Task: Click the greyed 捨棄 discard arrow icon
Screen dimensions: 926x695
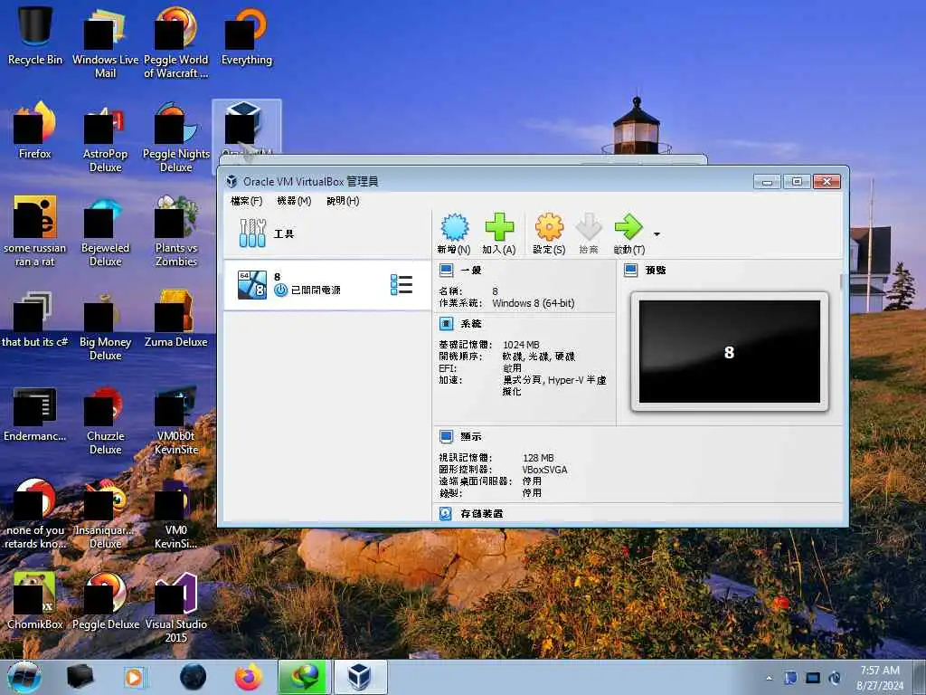Action: [588, 233]
